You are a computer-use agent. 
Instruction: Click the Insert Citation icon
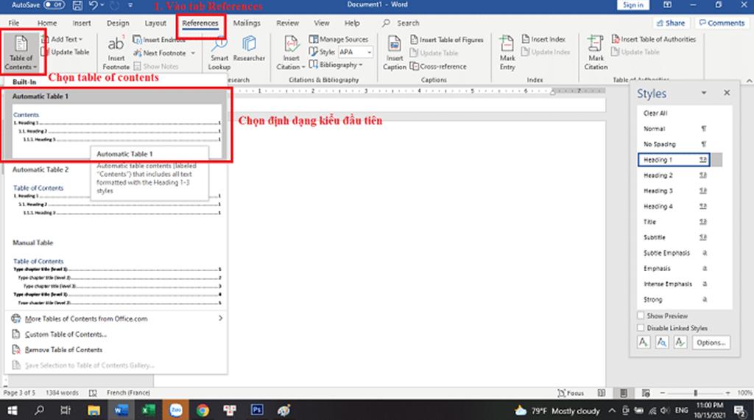click(x=291, y=44)
